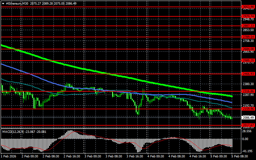Select the 2159.96 red price label

[x=248, y=109]
